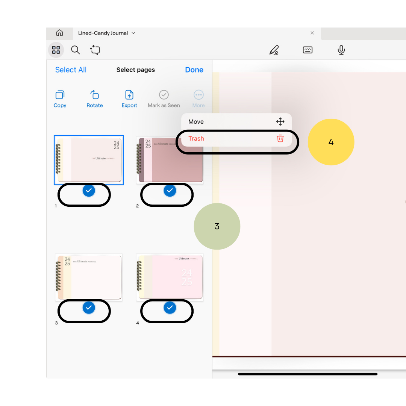This screenshot has width=406, height=406.
Task: Choose Move from the popup menu
Action: 236,122
